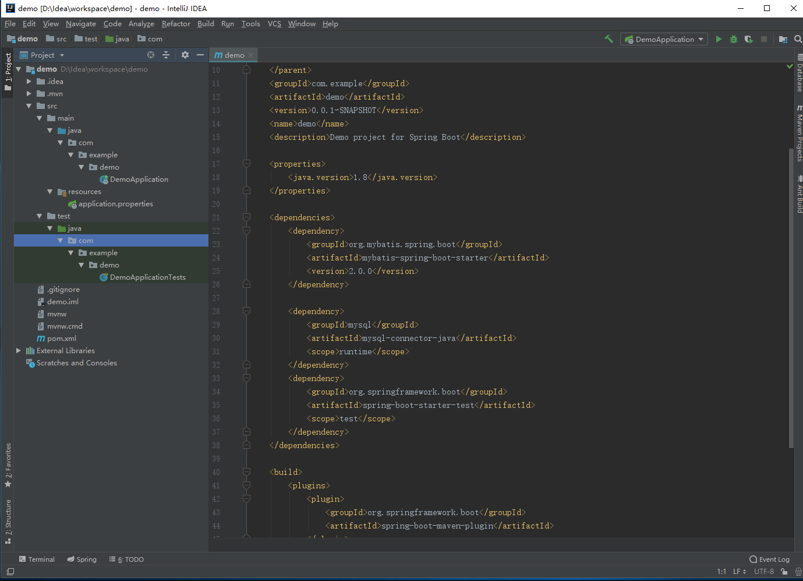Open the 6: TODO tool window
The height and width of the screenshot is (581, 803).
click(126, 559)
